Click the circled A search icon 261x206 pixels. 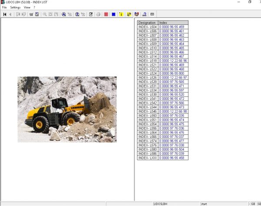[64, 14]
